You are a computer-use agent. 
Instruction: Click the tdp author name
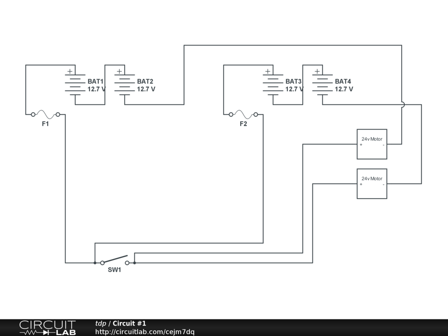point(100,323)
